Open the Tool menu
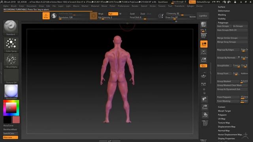This screenshot has width=253, height=142. [170, 6]
